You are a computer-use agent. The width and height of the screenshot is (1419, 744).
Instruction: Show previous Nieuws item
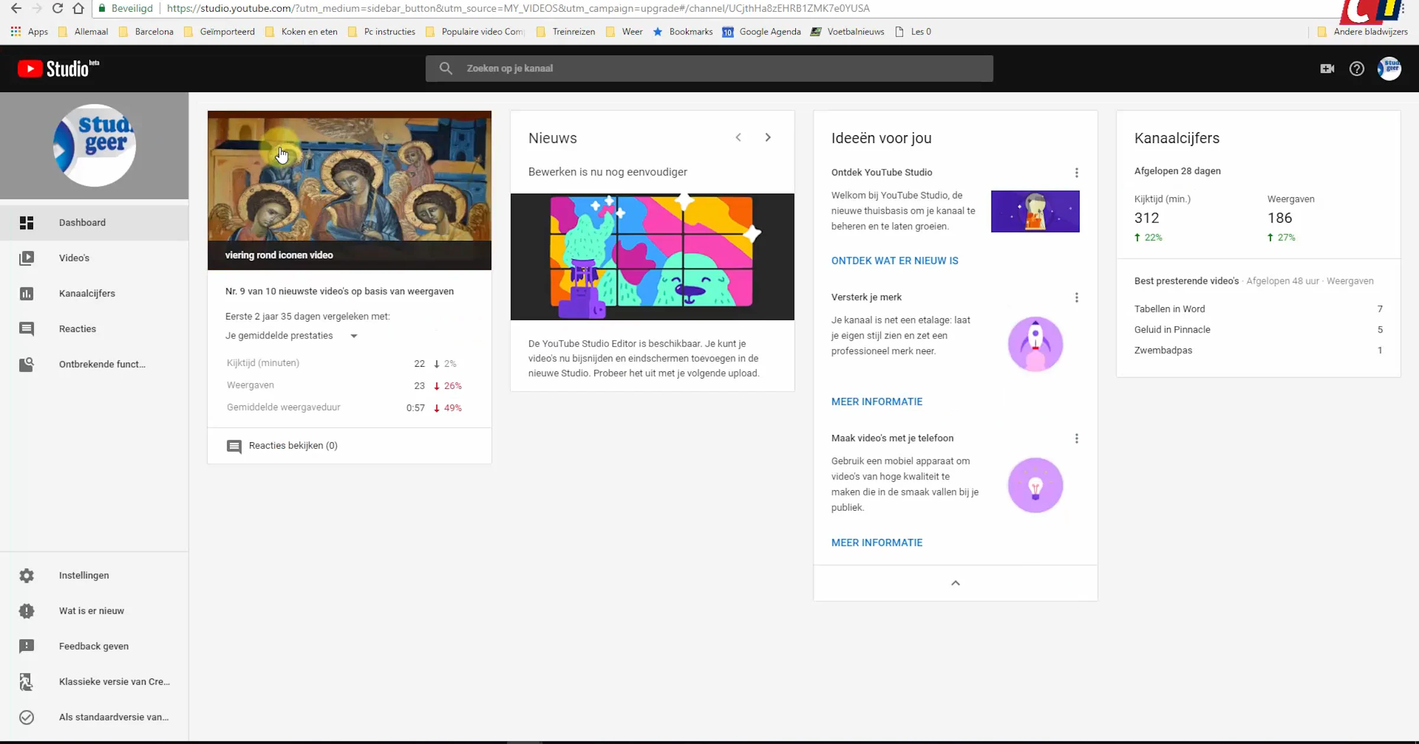738,137
